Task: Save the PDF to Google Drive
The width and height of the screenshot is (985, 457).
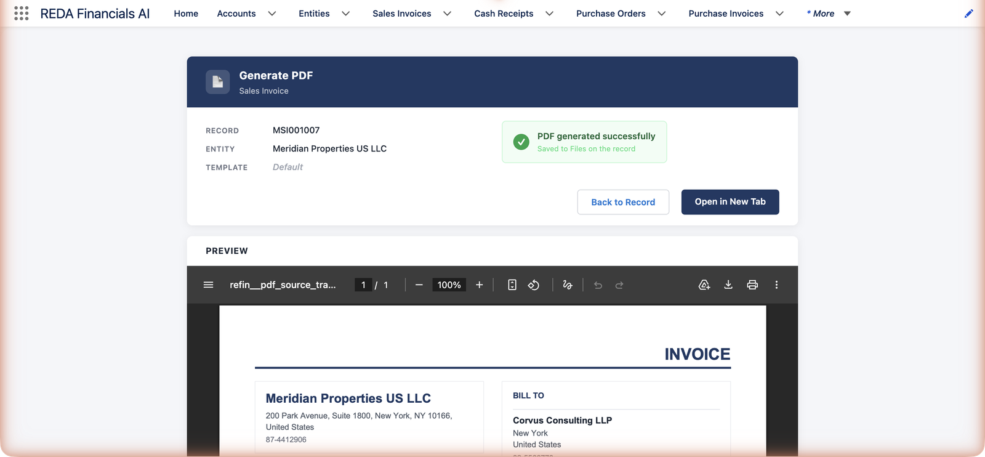Action: pos(704,285)
